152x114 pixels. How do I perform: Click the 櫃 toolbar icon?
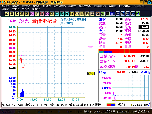pos(12,14)
